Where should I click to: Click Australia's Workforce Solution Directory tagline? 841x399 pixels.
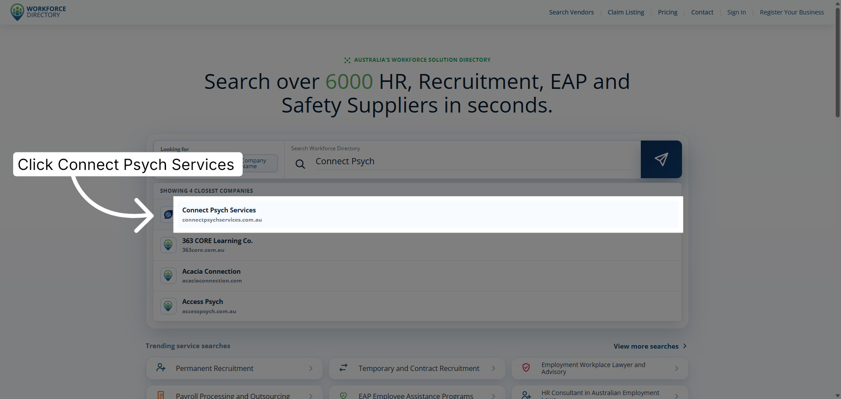tap(422, 60)
